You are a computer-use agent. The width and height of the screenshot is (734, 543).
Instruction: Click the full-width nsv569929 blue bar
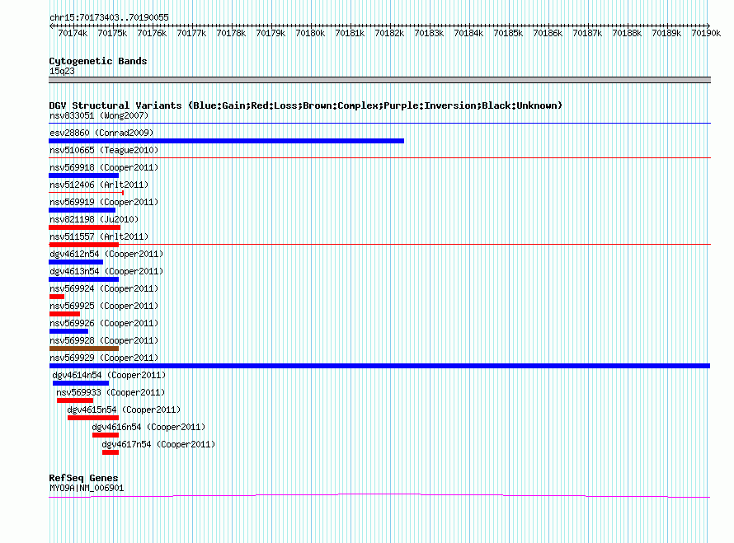[x=379, y=366]
